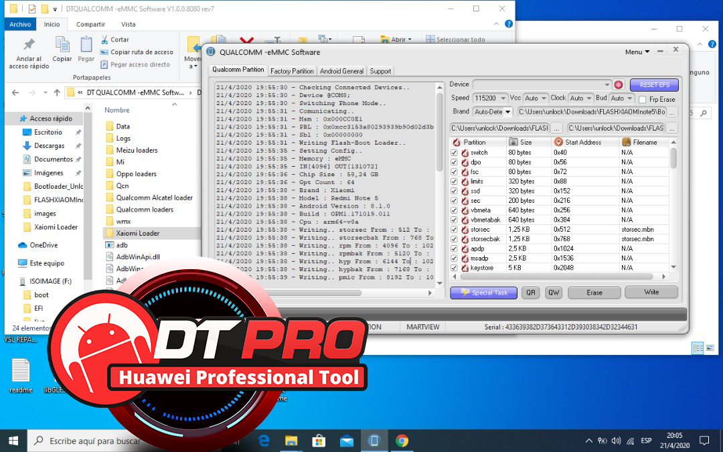
Task: Open the Xiaomi Loader folder in file list
Action: coord(137,234)
